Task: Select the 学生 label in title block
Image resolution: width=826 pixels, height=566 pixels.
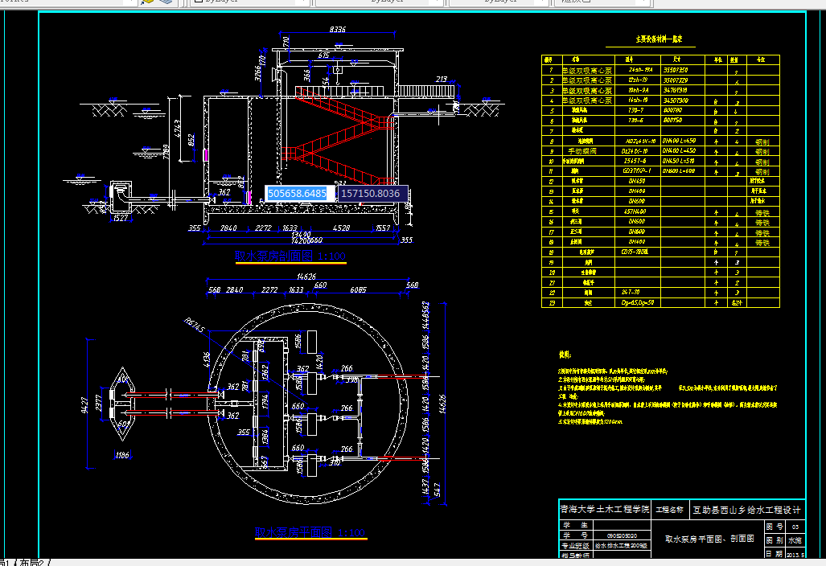Action: point(575,525)
